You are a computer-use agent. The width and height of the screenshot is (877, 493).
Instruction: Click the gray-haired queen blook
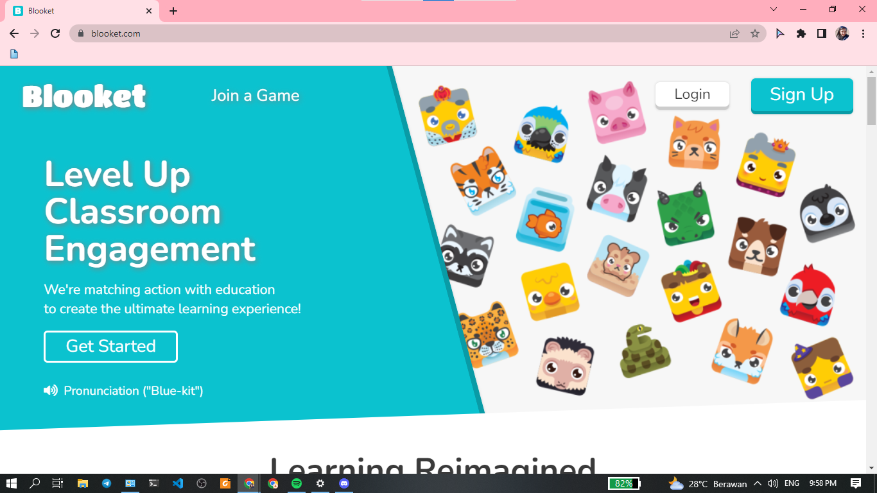766,164
